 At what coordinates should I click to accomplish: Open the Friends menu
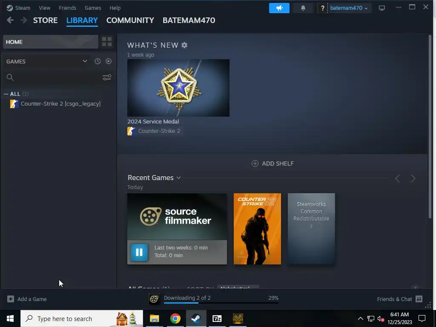point(67,8)
